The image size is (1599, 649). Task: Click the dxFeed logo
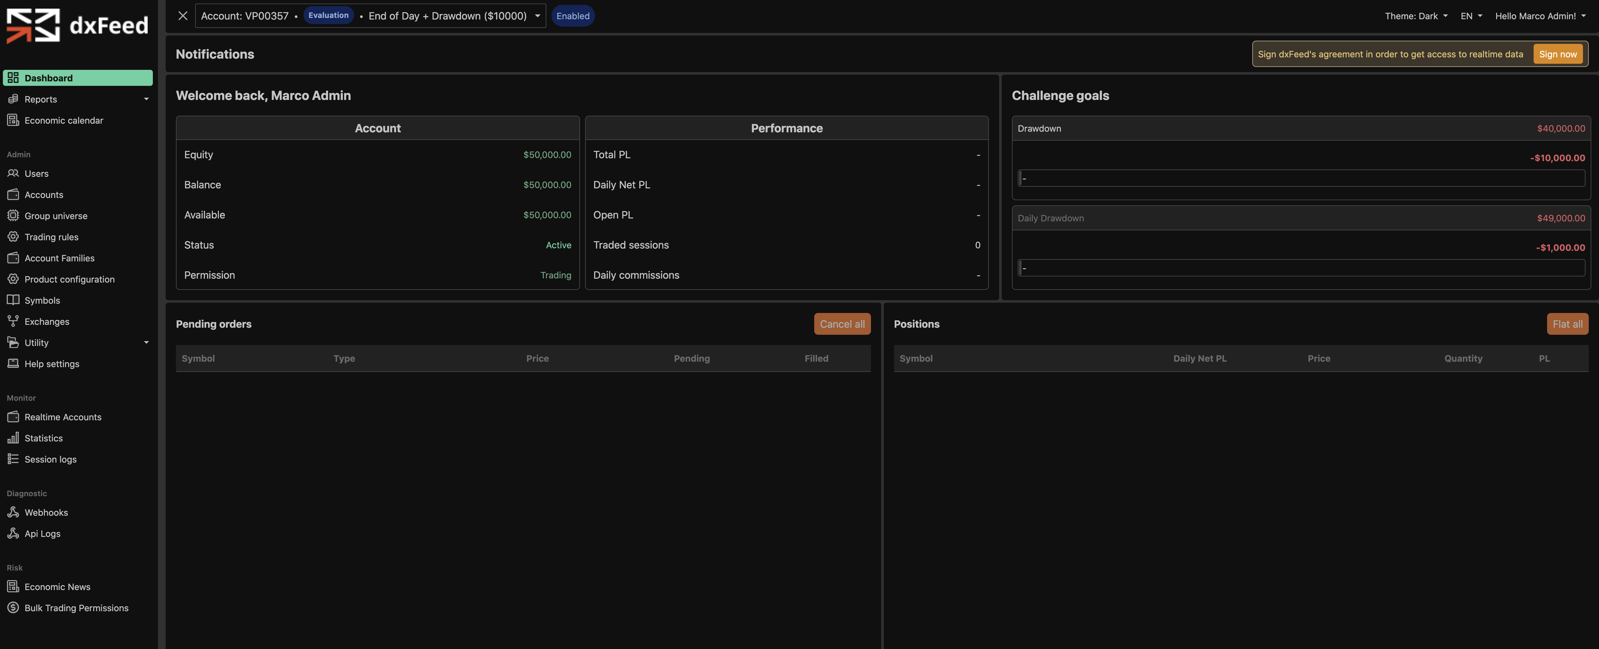point(78,25)
